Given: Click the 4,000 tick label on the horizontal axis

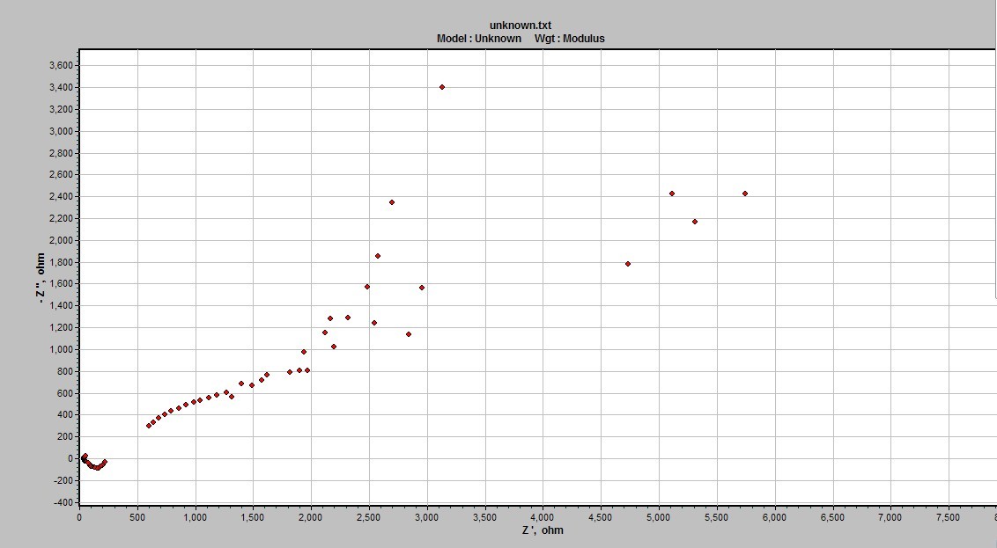Looking at the screenshot, I should [x=543, y=517].
